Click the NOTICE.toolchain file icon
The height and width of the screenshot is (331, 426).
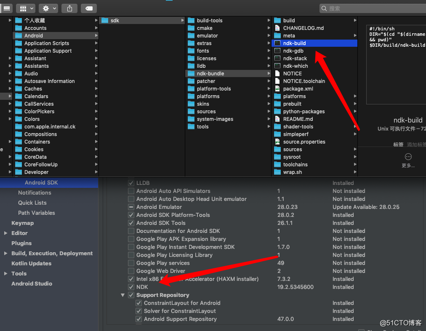[277, 81]
